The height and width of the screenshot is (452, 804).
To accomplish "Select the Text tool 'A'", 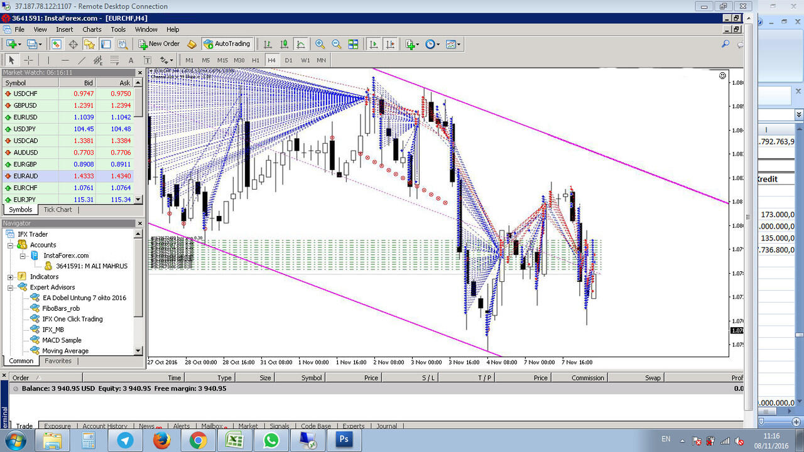I will pos(131,60).
